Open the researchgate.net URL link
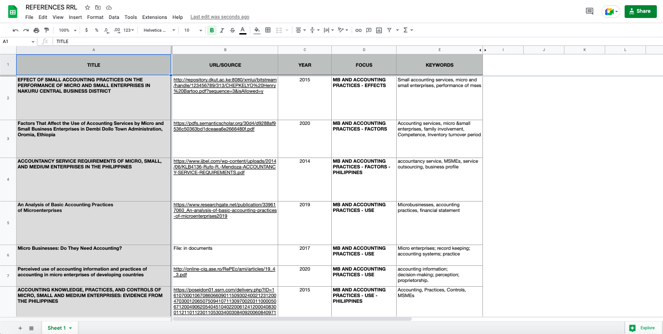663x334 pixels. pos(225,211)
